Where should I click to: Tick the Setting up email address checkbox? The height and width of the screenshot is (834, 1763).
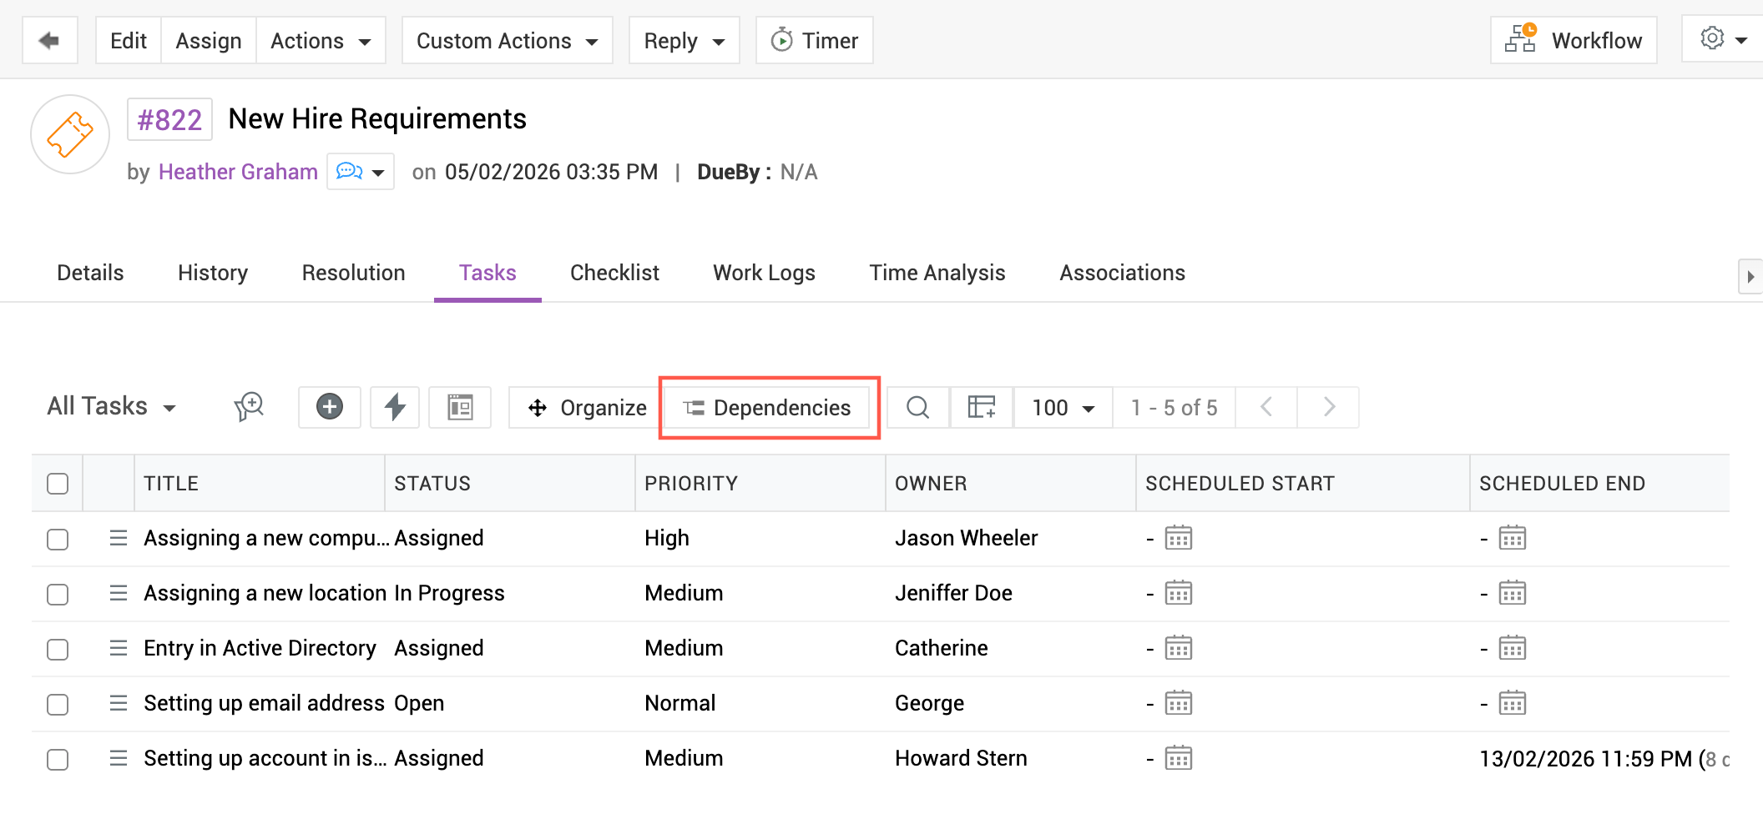pyautogui.click(x=58, y=704)
